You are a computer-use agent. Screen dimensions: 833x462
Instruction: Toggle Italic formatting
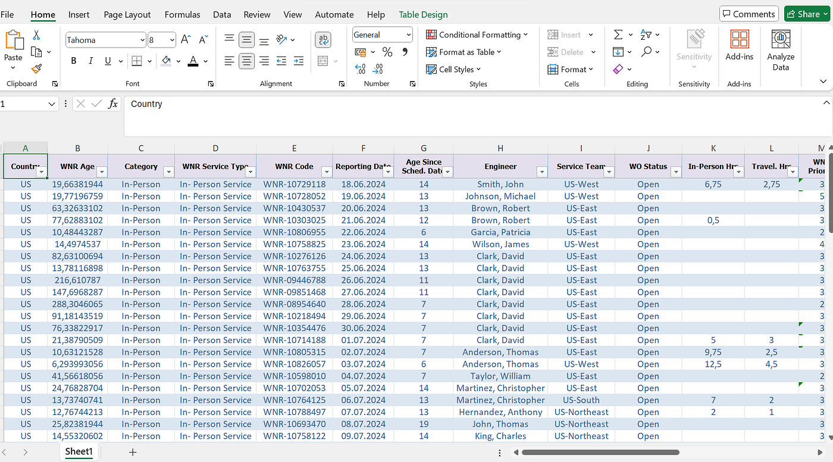(x=90, y=61)
